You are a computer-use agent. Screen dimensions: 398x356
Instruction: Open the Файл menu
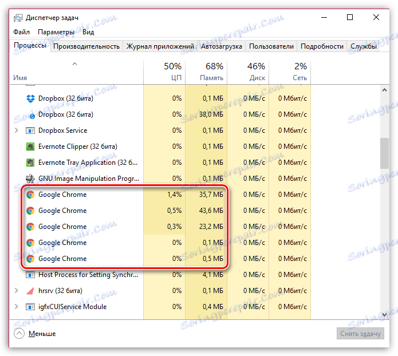coord(22,32)
